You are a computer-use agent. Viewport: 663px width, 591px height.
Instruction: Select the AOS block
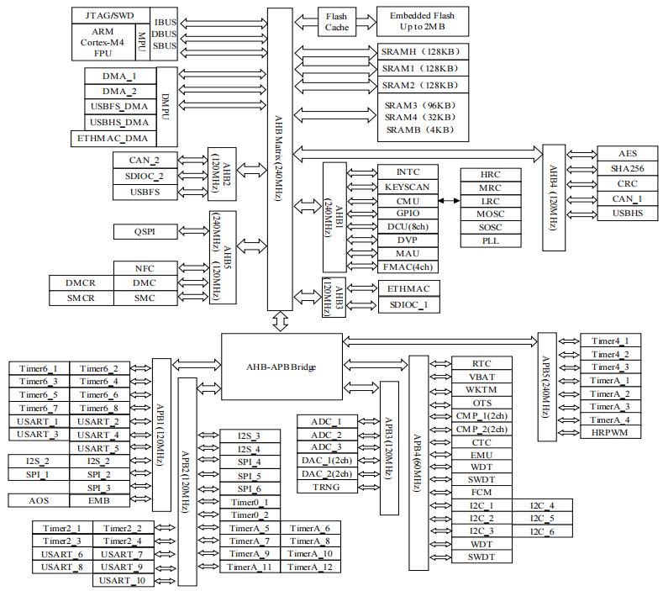pyautogui.click(x=39, y=500)
